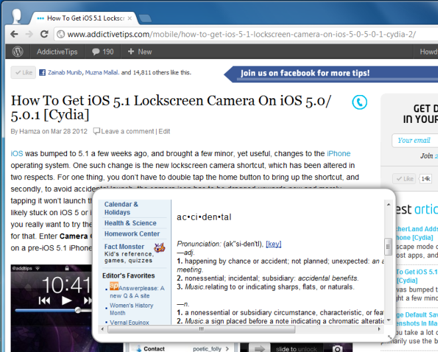Click the popup horizontal scrollbar thumb
Screen dimensions: 438x352
[x=201, y=329]
